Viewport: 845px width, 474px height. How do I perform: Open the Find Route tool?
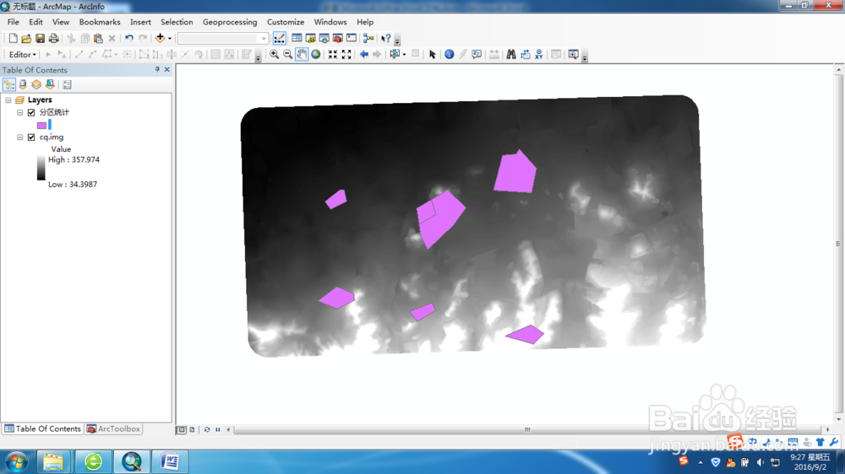(x=525, y=54)
